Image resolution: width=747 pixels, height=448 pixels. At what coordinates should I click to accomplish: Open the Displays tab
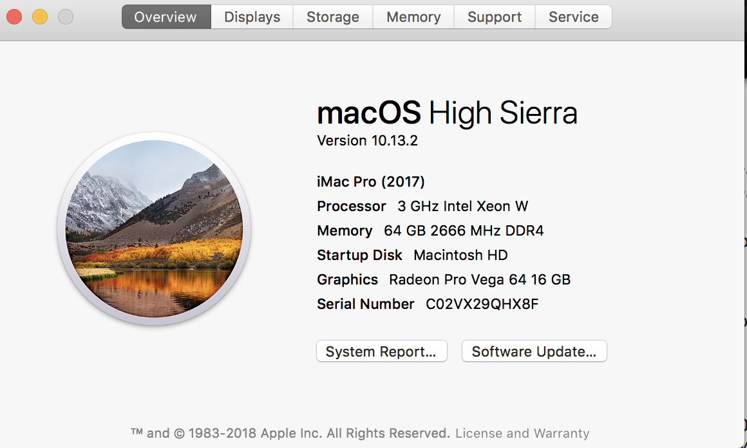[x=252, y=17]
